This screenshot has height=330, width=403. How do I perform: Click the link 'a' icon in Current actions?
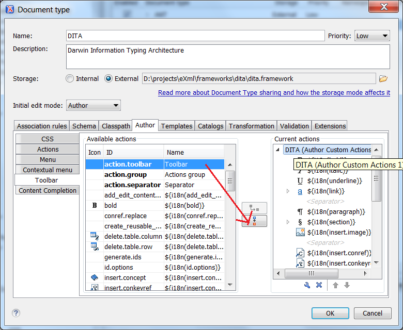(300, 191)
